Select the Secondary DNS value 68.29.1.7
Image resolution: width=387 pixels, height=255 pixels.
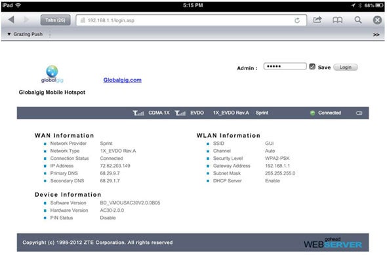pyautogui.click(x=110, y=181)
